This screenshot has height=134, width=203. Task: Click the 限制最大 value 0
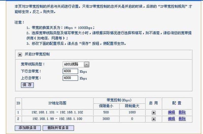132,119
